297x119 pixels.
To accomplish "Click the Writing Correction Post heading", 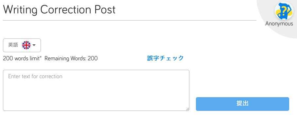I will (x=59, y=9).
